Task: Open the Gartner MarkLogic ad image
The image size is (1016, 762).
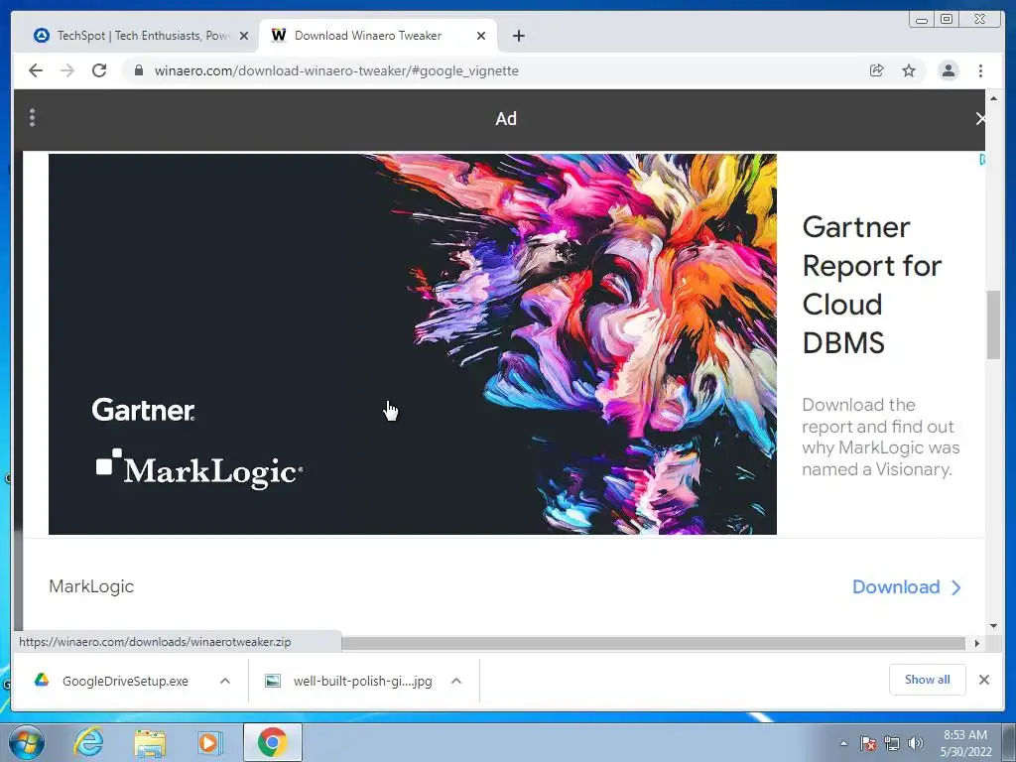Action: click(412, 344)
